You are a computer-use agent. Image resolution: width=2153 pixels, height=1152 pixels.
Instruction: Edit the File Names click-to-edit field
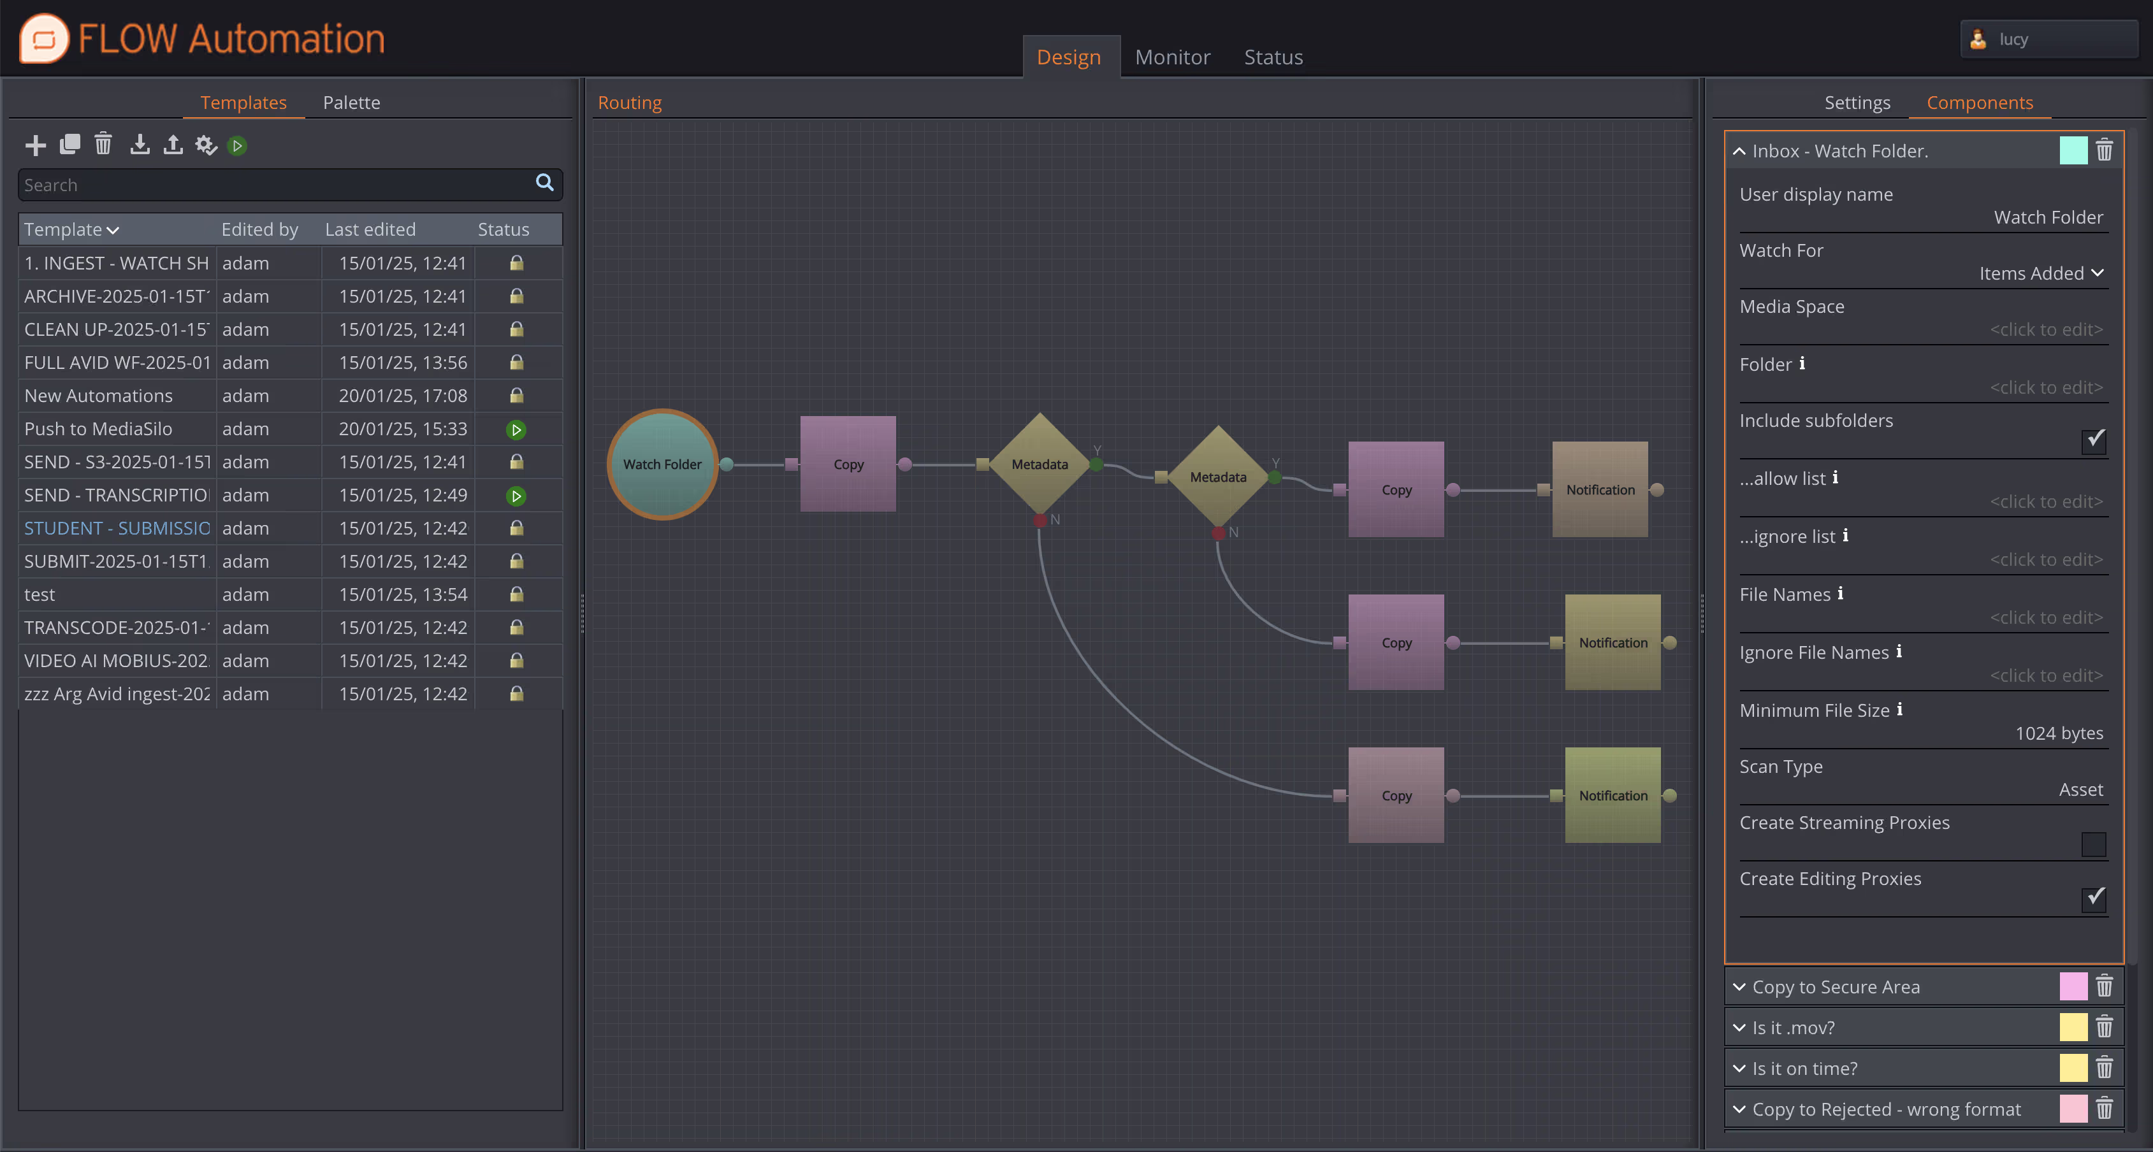(2046, 617)
